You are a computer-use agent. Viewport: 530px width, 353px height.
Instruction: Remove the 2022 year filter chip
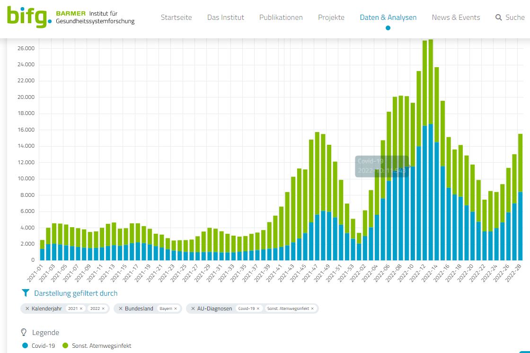[x=103, y=309]
